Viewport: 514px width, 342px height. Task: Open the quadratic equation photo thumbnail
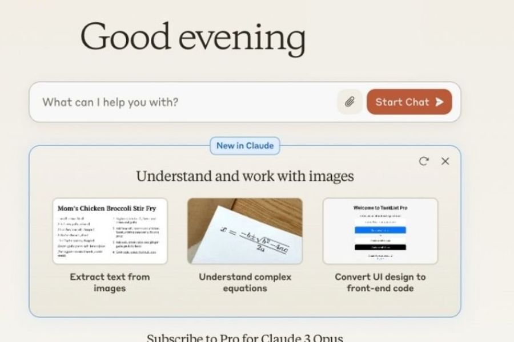pyautogui.click(x=245, y=231)
